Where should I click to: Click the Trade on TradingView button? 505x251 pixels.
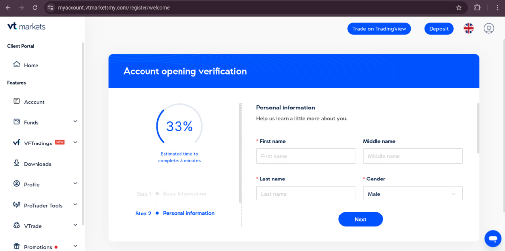[x=379, y=28]
